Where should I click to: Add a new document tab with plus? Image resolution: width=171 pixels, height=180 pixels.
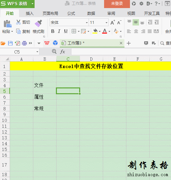point(129,43)
